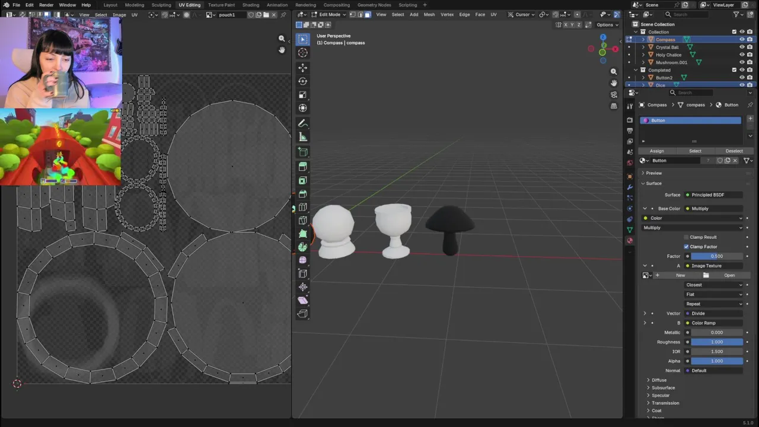
Task: Open the viewport Options dropdown
Action: [x=607, y=25]
